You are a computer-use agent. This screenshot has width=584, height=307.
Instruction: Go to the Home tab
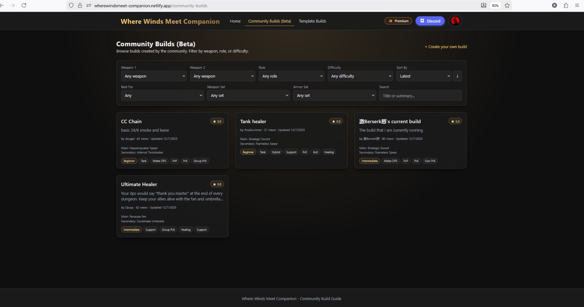(x=235, y=21)
